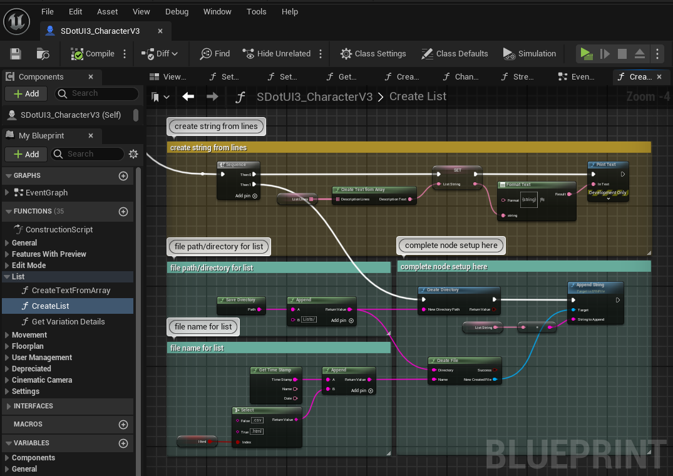Select the Get Variation Details function
The image size is (673, 476).
point(68,322)
